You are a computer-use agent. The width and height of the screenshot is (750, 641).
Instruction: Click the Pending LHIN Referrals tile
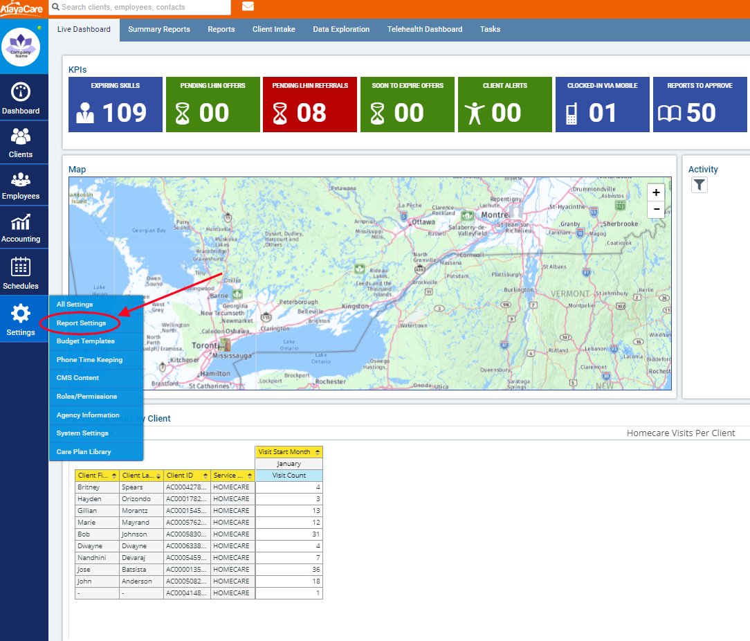pyautogui.click(x=309, y=105)
